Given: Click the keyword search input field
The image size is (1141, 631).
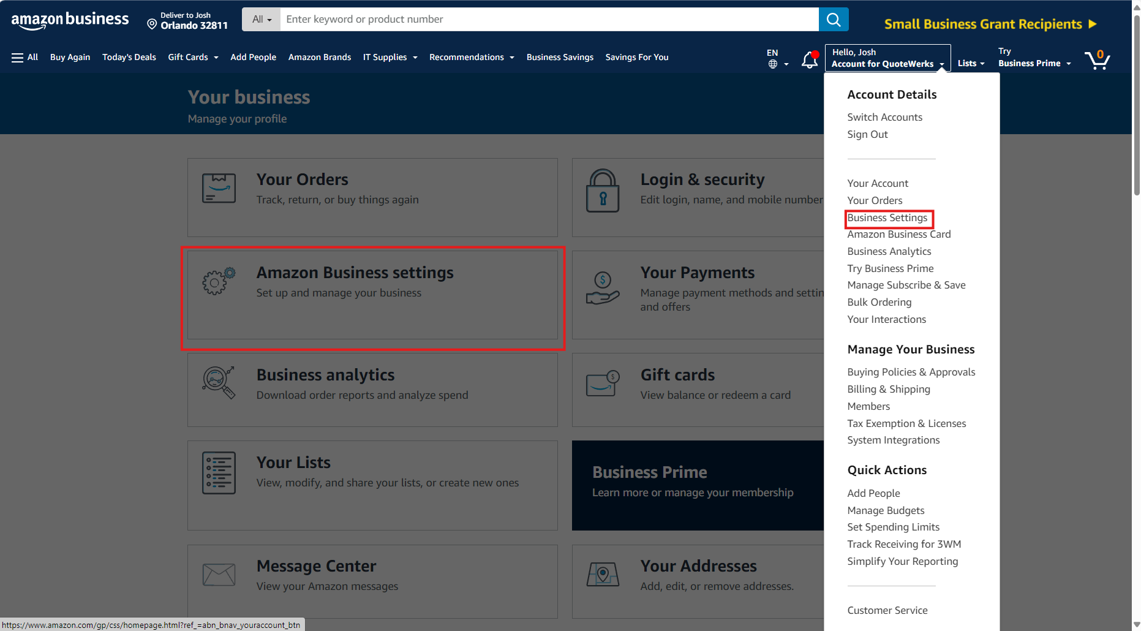Looking at the screenshot, I should click(549, 19).
